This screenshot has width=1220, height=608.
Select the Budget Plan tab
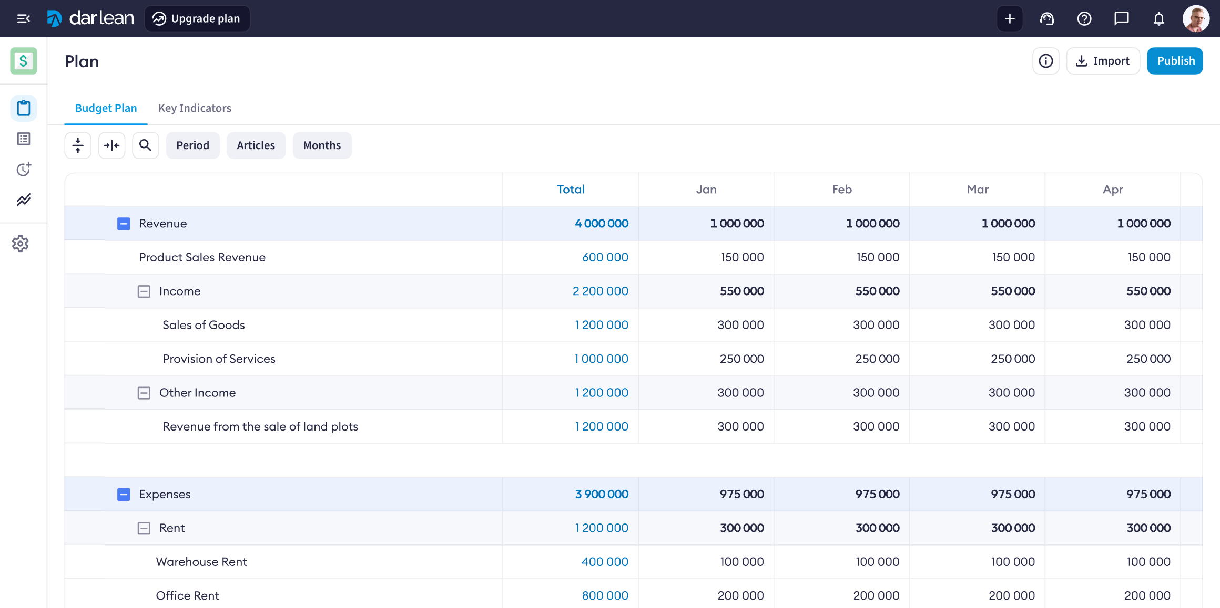[x=106, y=108]
